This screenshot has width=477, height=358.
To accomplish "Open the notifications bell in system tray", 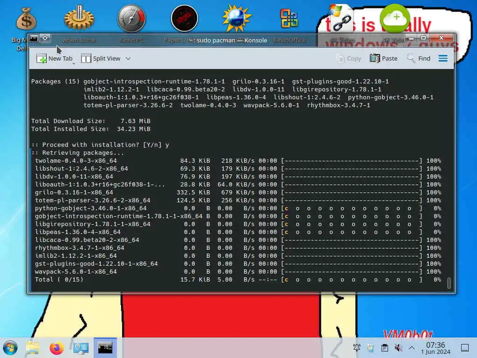I will (x=356, y=347).
